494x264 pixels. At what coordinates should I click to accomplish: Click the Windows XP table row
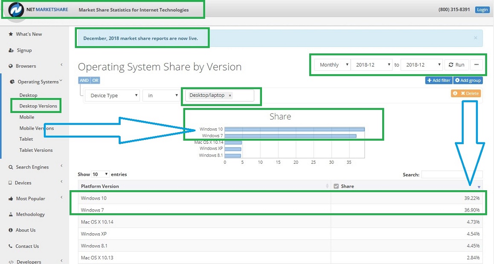pyautogui.click(x=280, y=234)
